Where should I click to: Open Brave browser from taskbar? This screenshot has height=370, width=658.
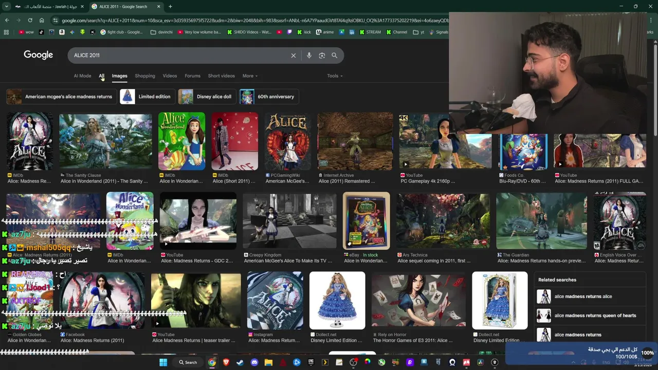[x=227, y=362]
